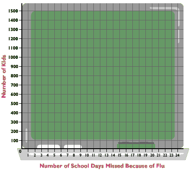Select the 600 label on vertical axis
The height and width of the screenshot is (170, 190).
(14, 94)
